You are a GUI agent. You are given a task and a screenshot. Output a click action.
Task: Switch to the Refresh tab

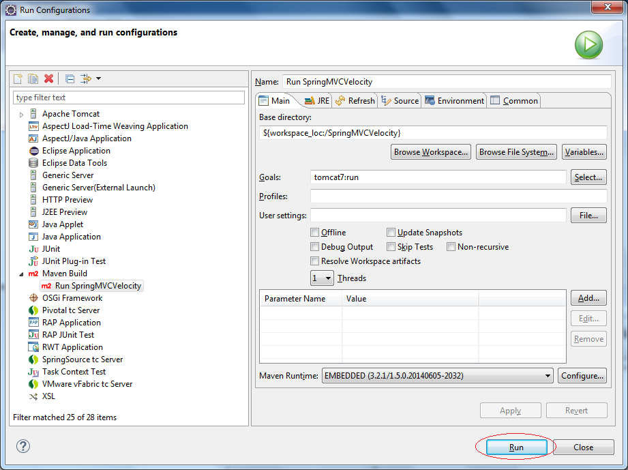(355, 100)
